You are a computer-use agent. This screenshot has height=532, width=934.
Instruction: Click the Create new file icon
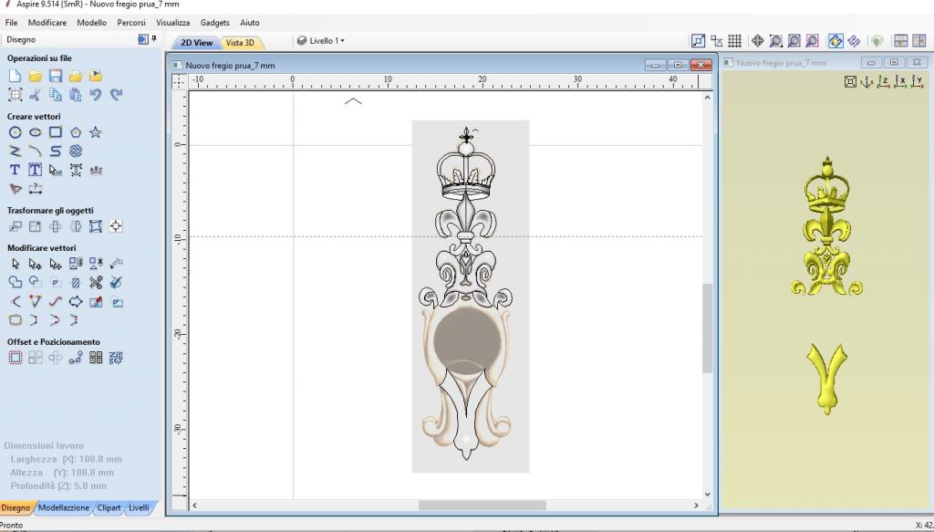15,76
